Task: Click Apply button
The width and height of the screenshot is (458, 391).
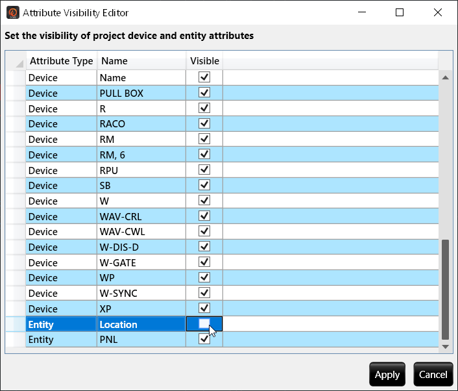Action: pyautogui.click(x=387, y=374)
